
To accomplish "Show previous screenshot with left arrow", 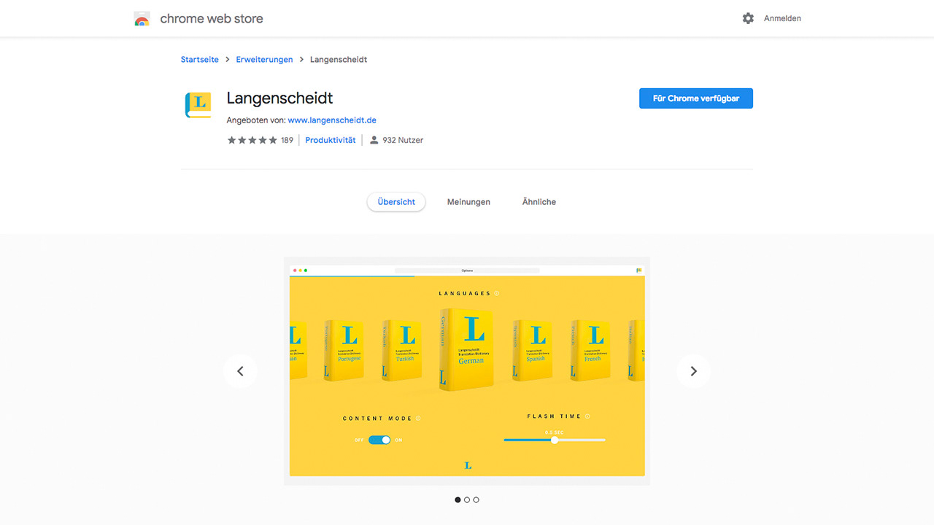I will pyautogui.click(x=240, y=371).
